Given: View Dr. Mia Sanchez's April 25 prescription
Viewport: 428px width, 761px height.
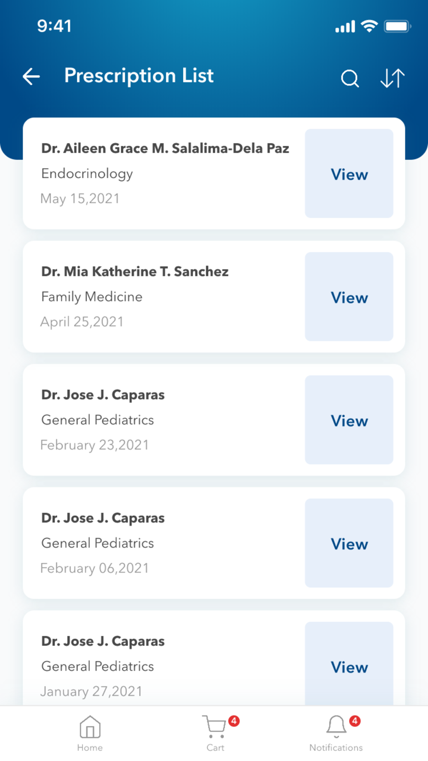Looking at the screenshot, I should pos(349,297).
